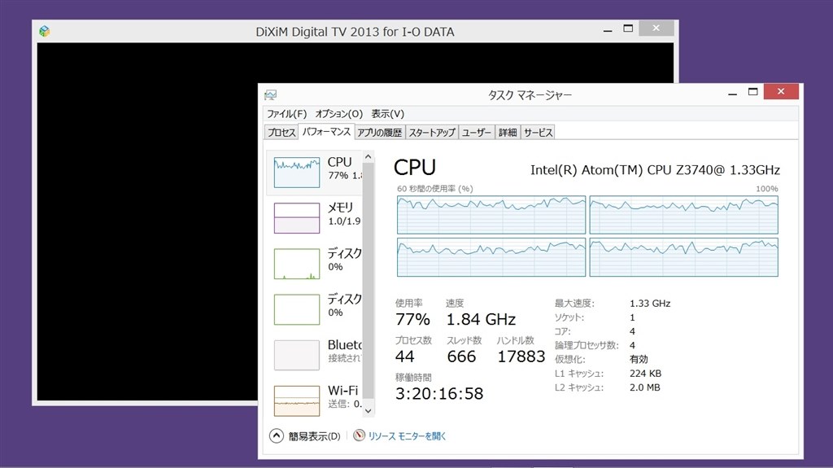
Task: Click the process count 44
Action: (x=405, y=356)
